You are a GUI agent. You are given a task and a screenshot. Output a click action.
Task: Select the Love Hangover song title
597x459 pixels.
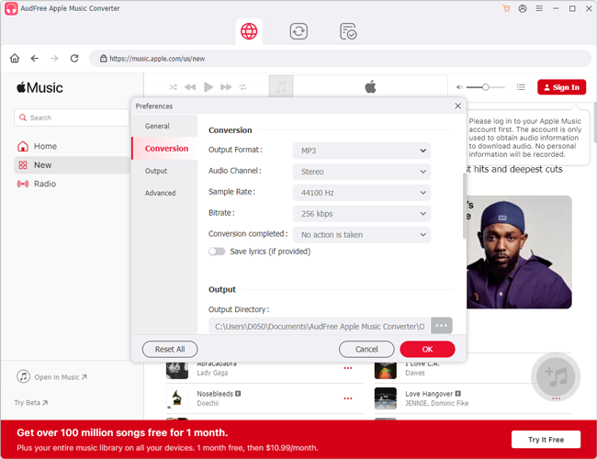(x=429, y=394)
